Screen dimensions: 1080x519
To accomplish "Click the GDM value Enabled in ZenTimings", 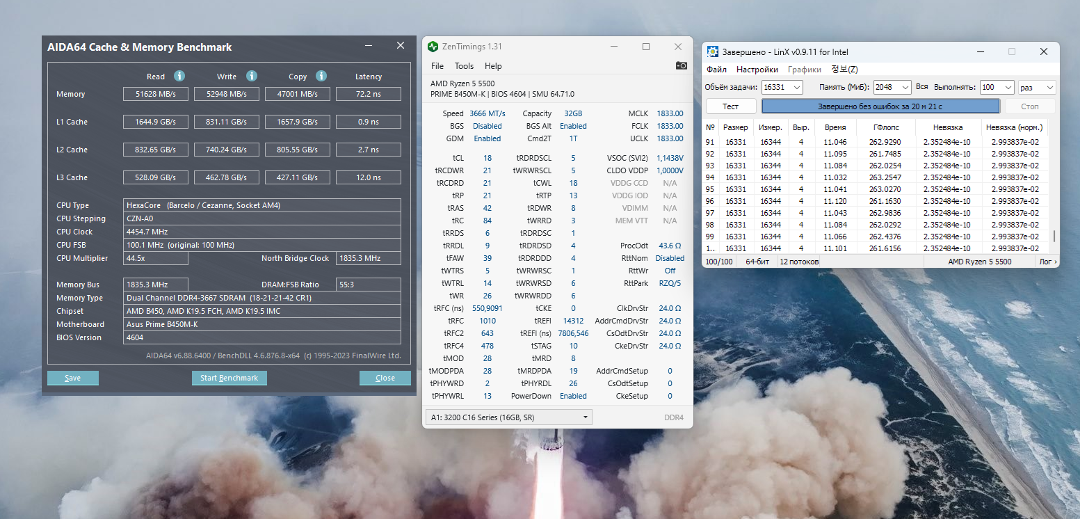I will [487, 138].
